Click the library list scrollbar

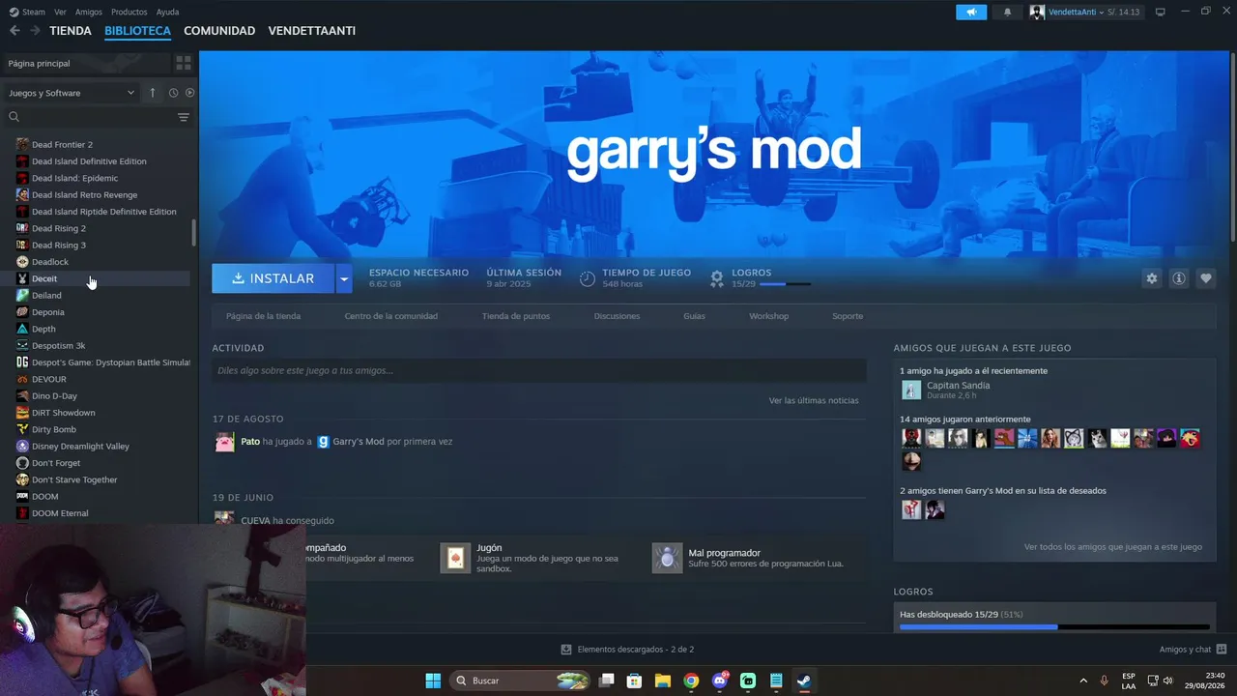[x=193, y=233]
